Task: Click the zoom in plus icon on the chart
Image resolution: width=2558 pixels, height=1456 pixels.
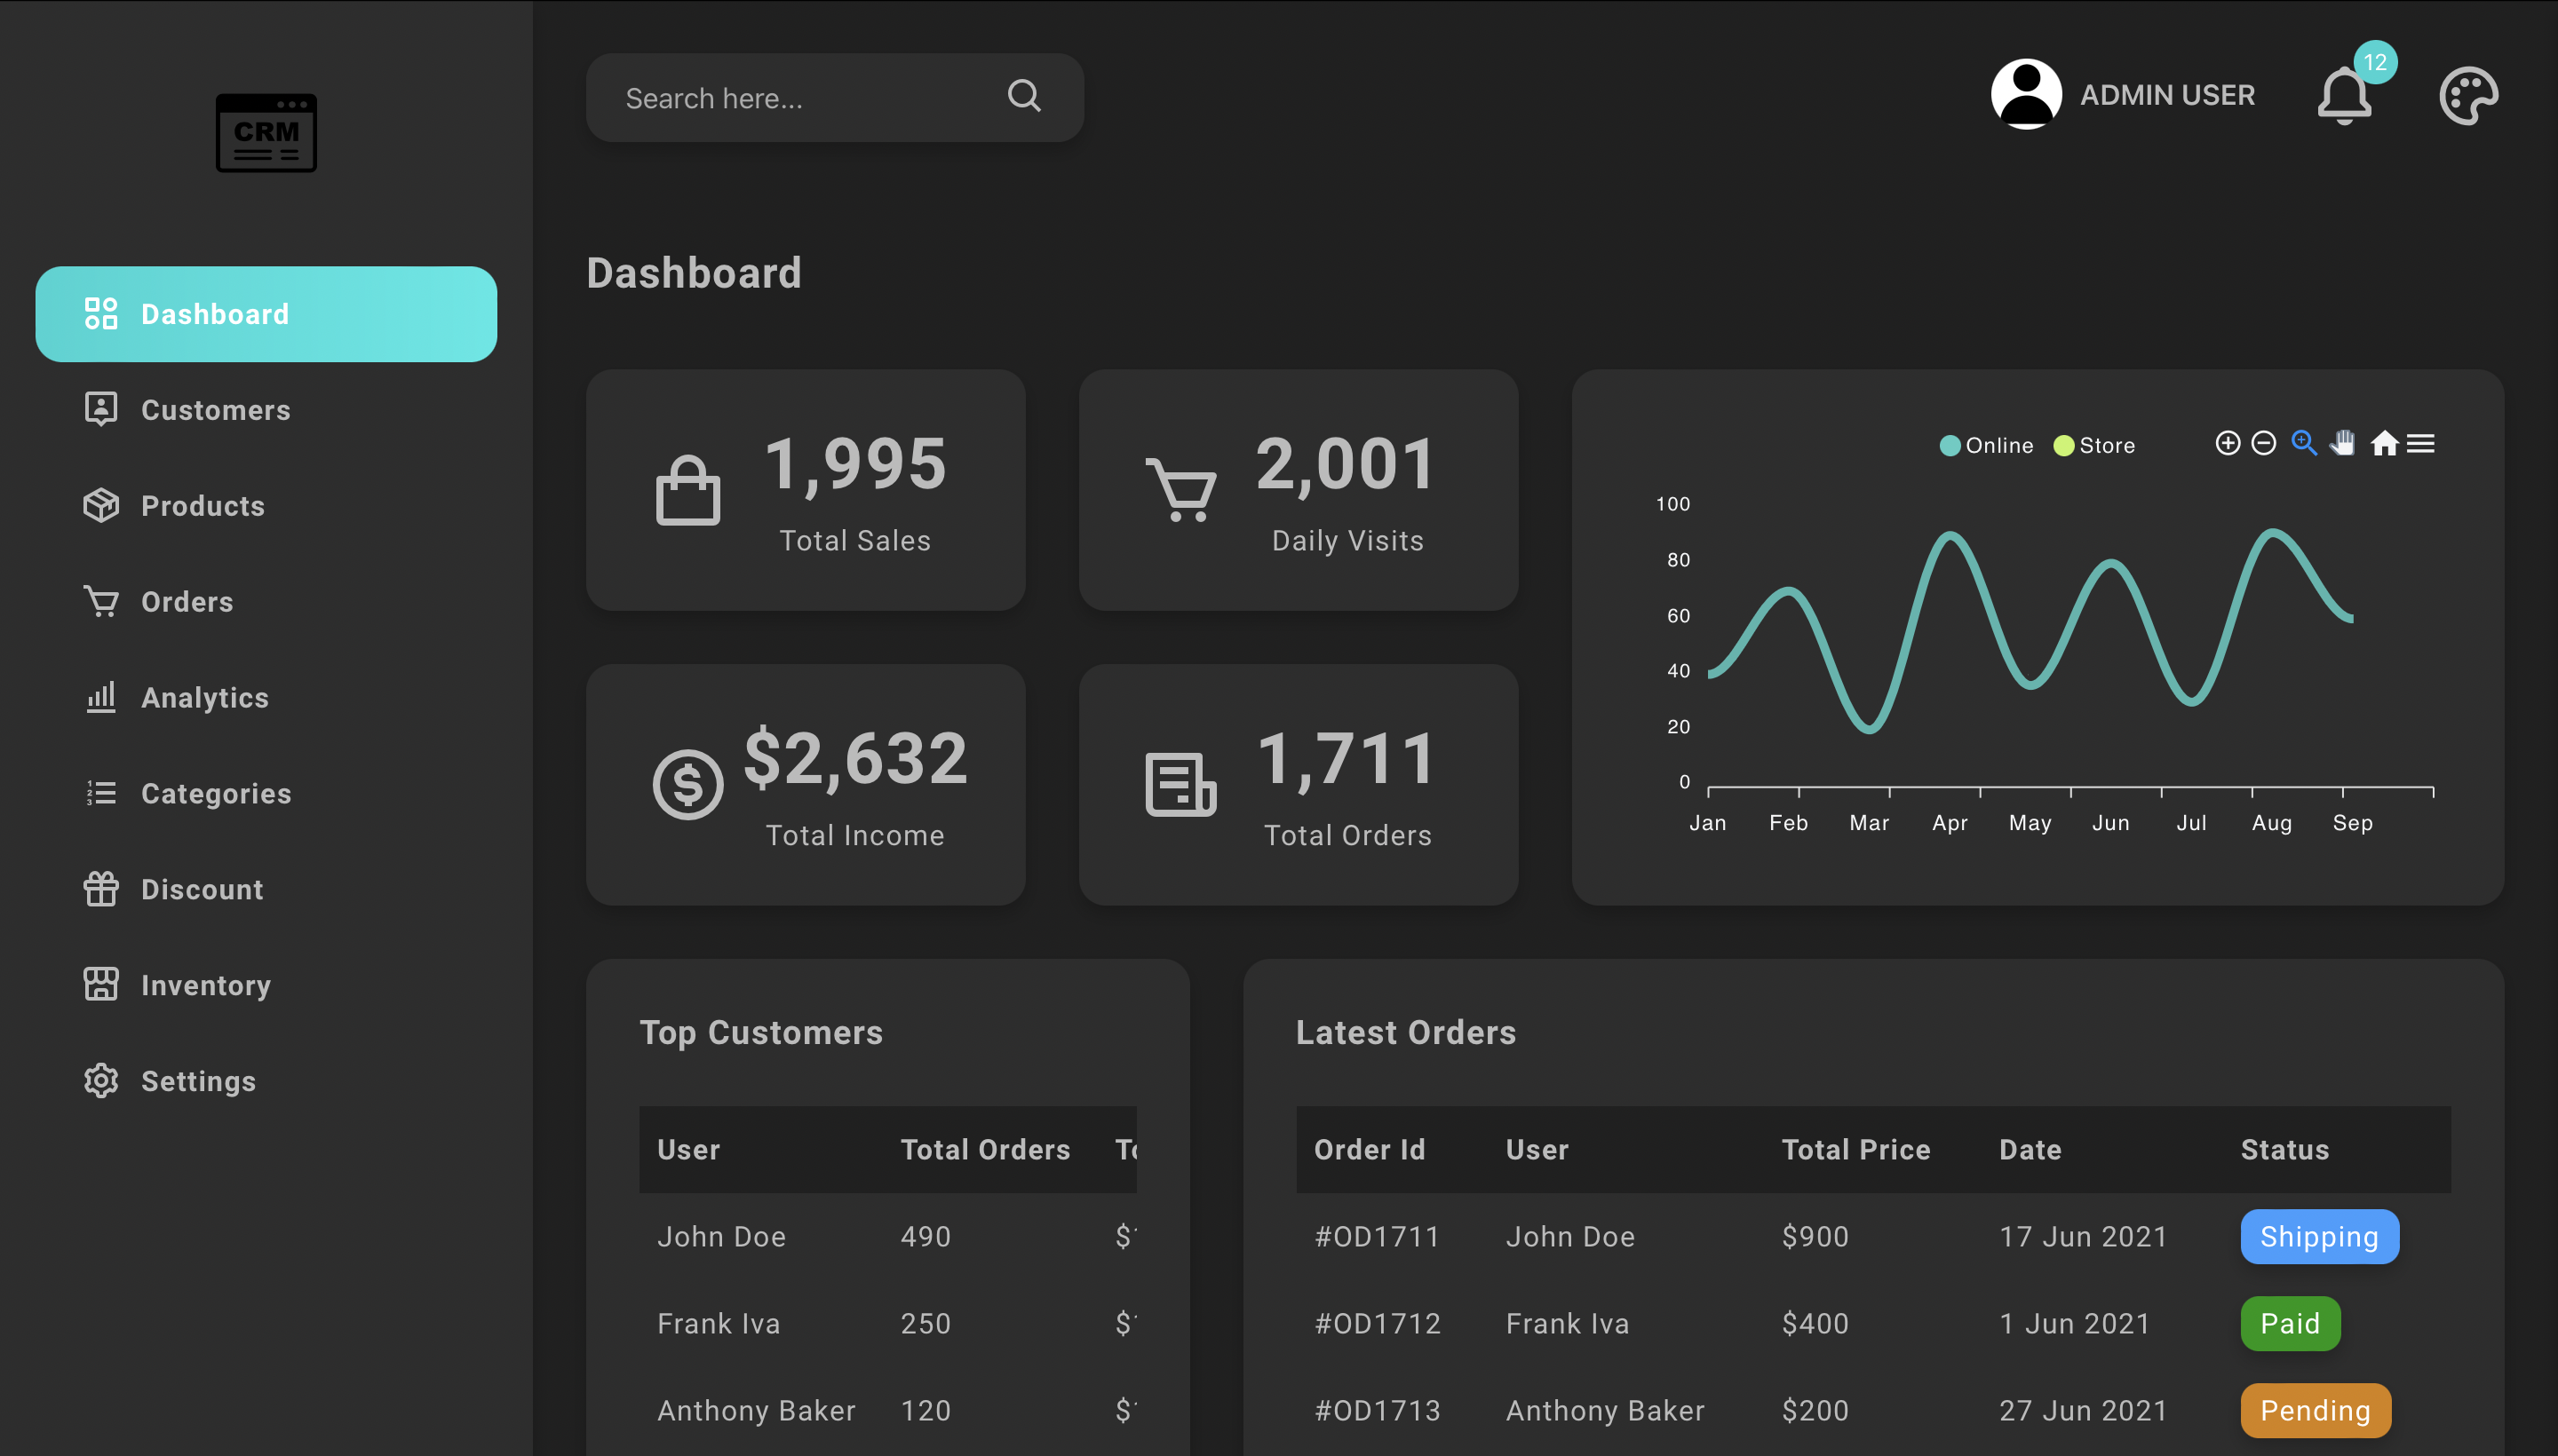Action: click(x=2228, y=443)
